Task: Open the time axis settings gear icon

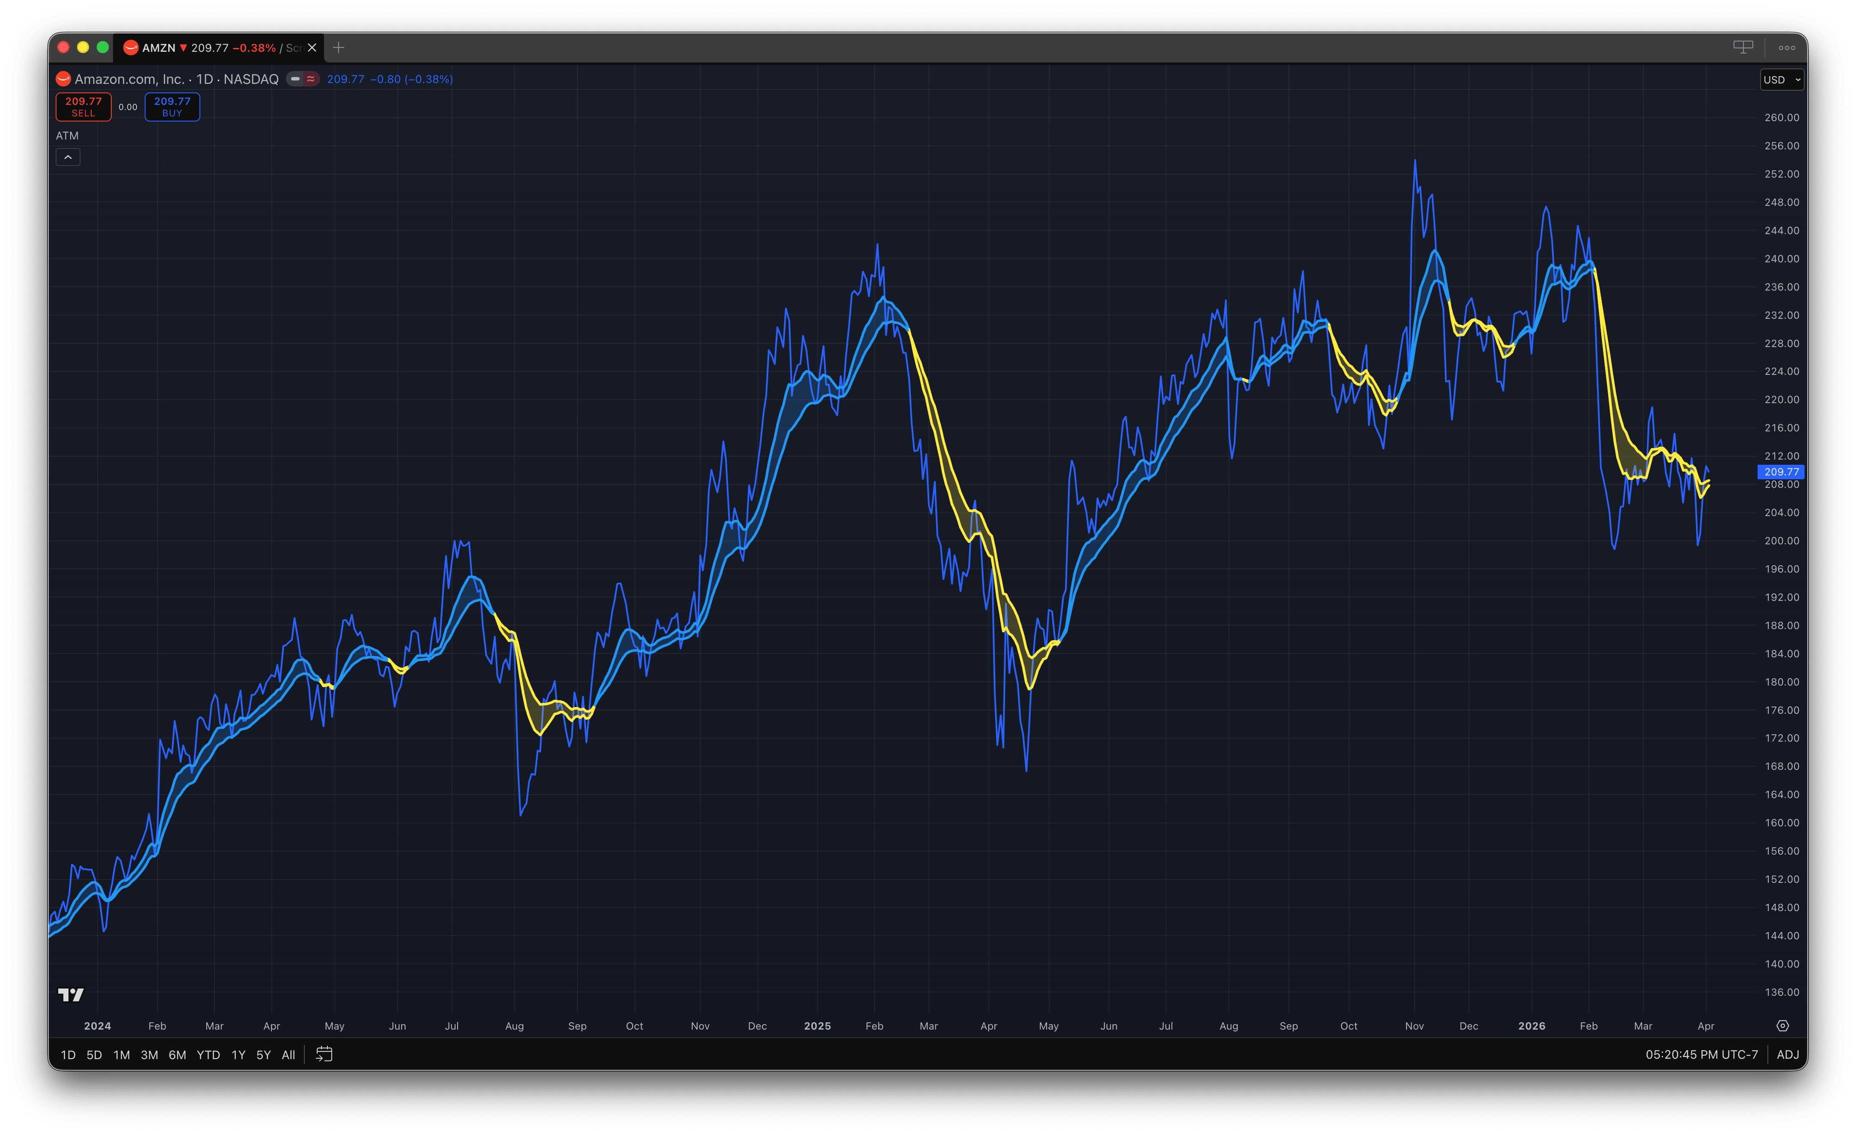Action: 1782,1026
